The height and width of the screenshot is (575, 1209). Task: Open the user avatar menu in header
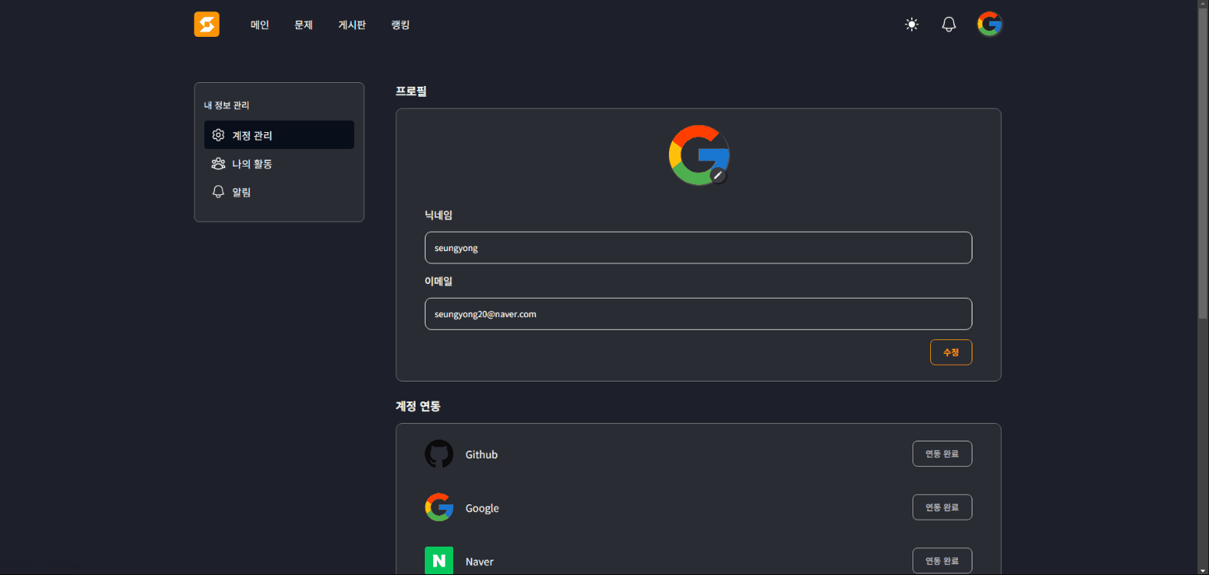(x=989, y=25)
